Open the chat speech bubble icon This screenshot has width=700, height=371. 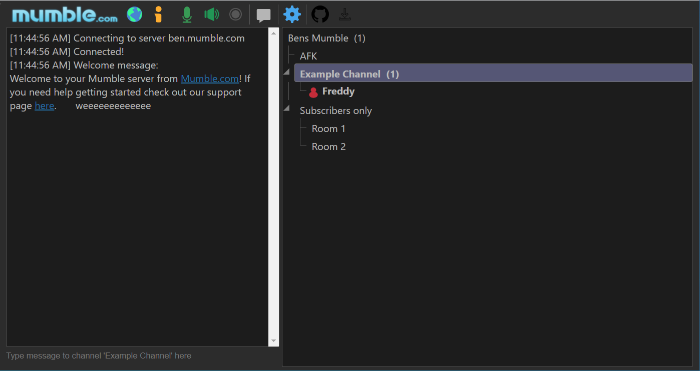[x=264, y=15]
